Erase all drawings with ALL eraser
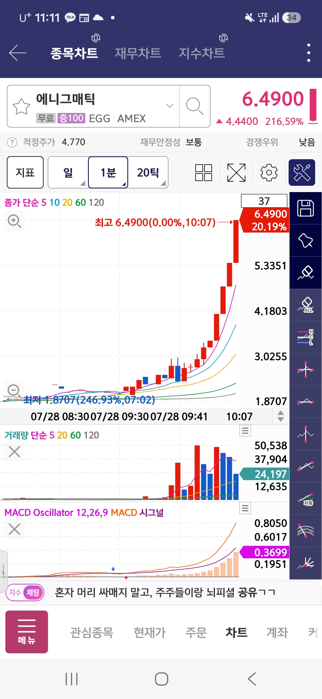322x699 pixels. (306, 305)
